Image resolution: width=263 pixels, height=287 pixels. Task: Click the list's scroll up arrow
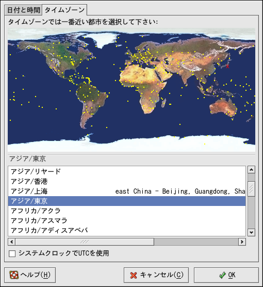(251, 170)
